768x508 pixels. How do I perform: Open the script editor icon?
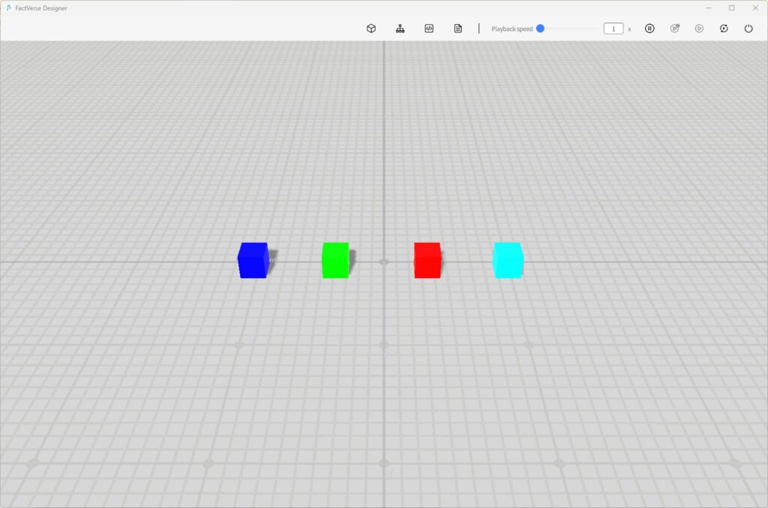pyautogui.click(x=428, y=28)
